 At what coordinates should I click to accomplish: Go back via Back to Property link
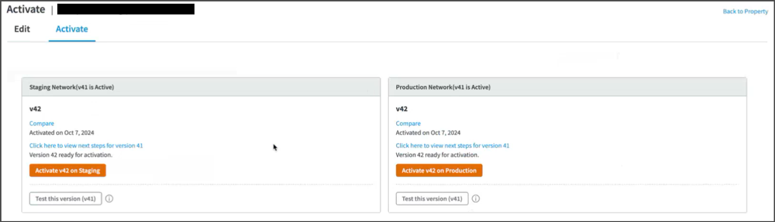coord(745,11)
